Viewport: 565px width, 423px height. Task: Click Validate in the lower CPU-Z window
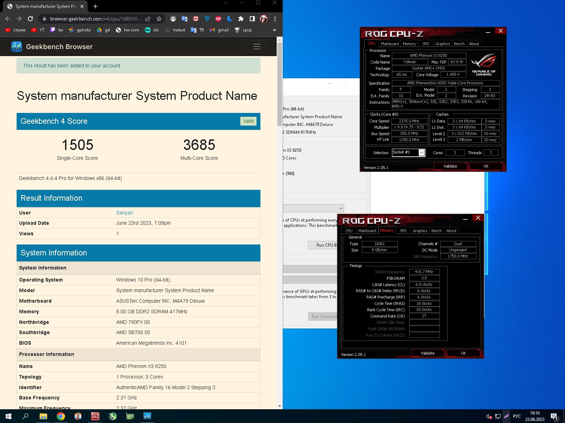point(428,353)
